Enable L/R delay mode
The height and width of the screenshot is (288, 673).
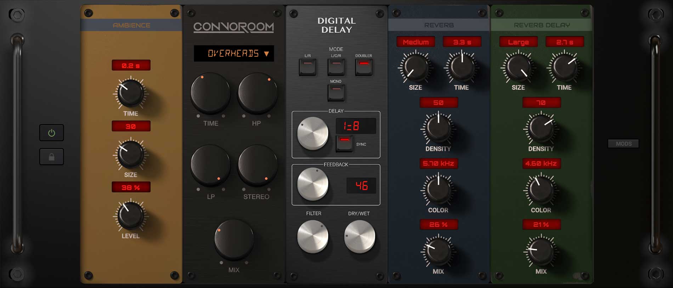pos(307,67)
